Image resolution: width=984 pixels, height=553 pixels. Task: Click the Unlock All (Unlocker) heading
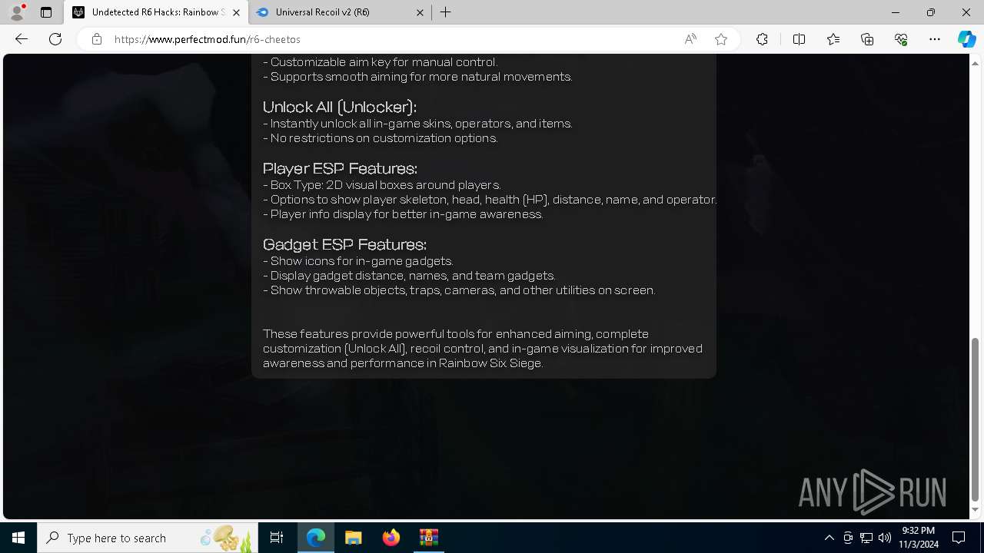(x=340, y=107)
